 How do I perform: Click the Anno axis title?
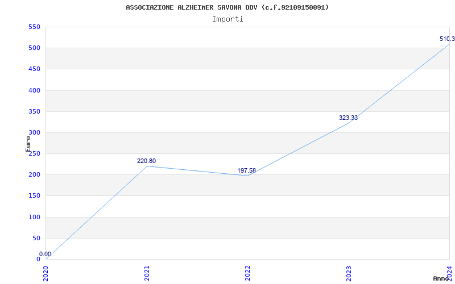tap(441, 278)
